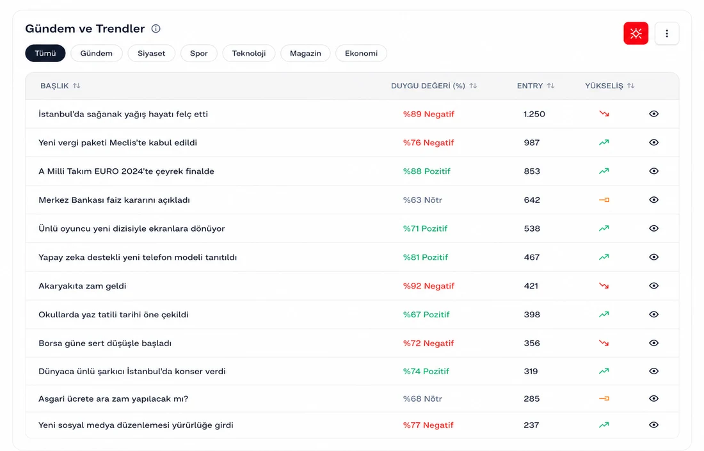Select the Siyaset filter tab
This screenshot has width=704, height=451.
pyautogui.click(x=151, y=53)
